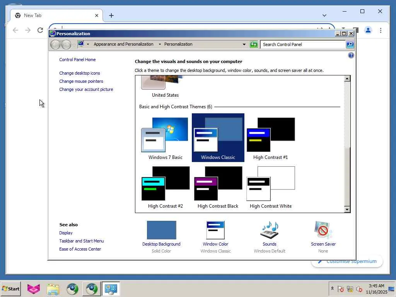Open browser three-dot menu

[x=381, y=30]
